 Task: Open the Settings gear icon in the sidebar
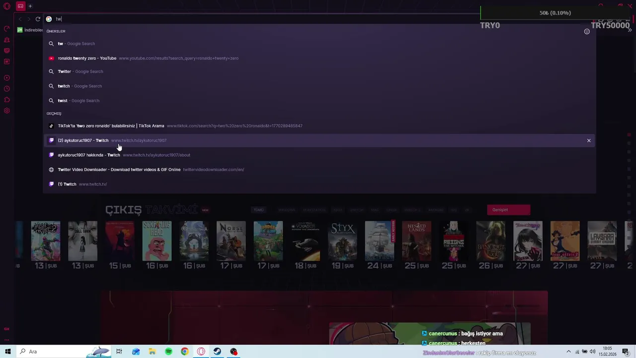click(7, 111)
